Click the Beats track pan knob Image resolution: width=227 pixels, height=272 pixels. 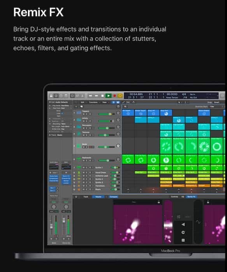point(118,146)
